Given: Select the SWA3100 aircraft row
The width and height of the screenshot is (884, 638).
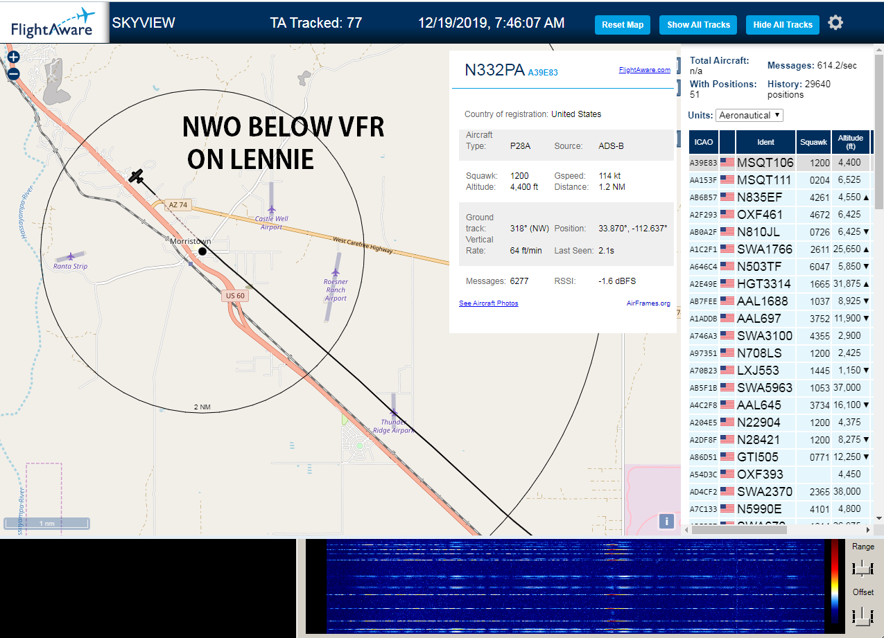Looking at the screenshot, I should coord(780,336).
